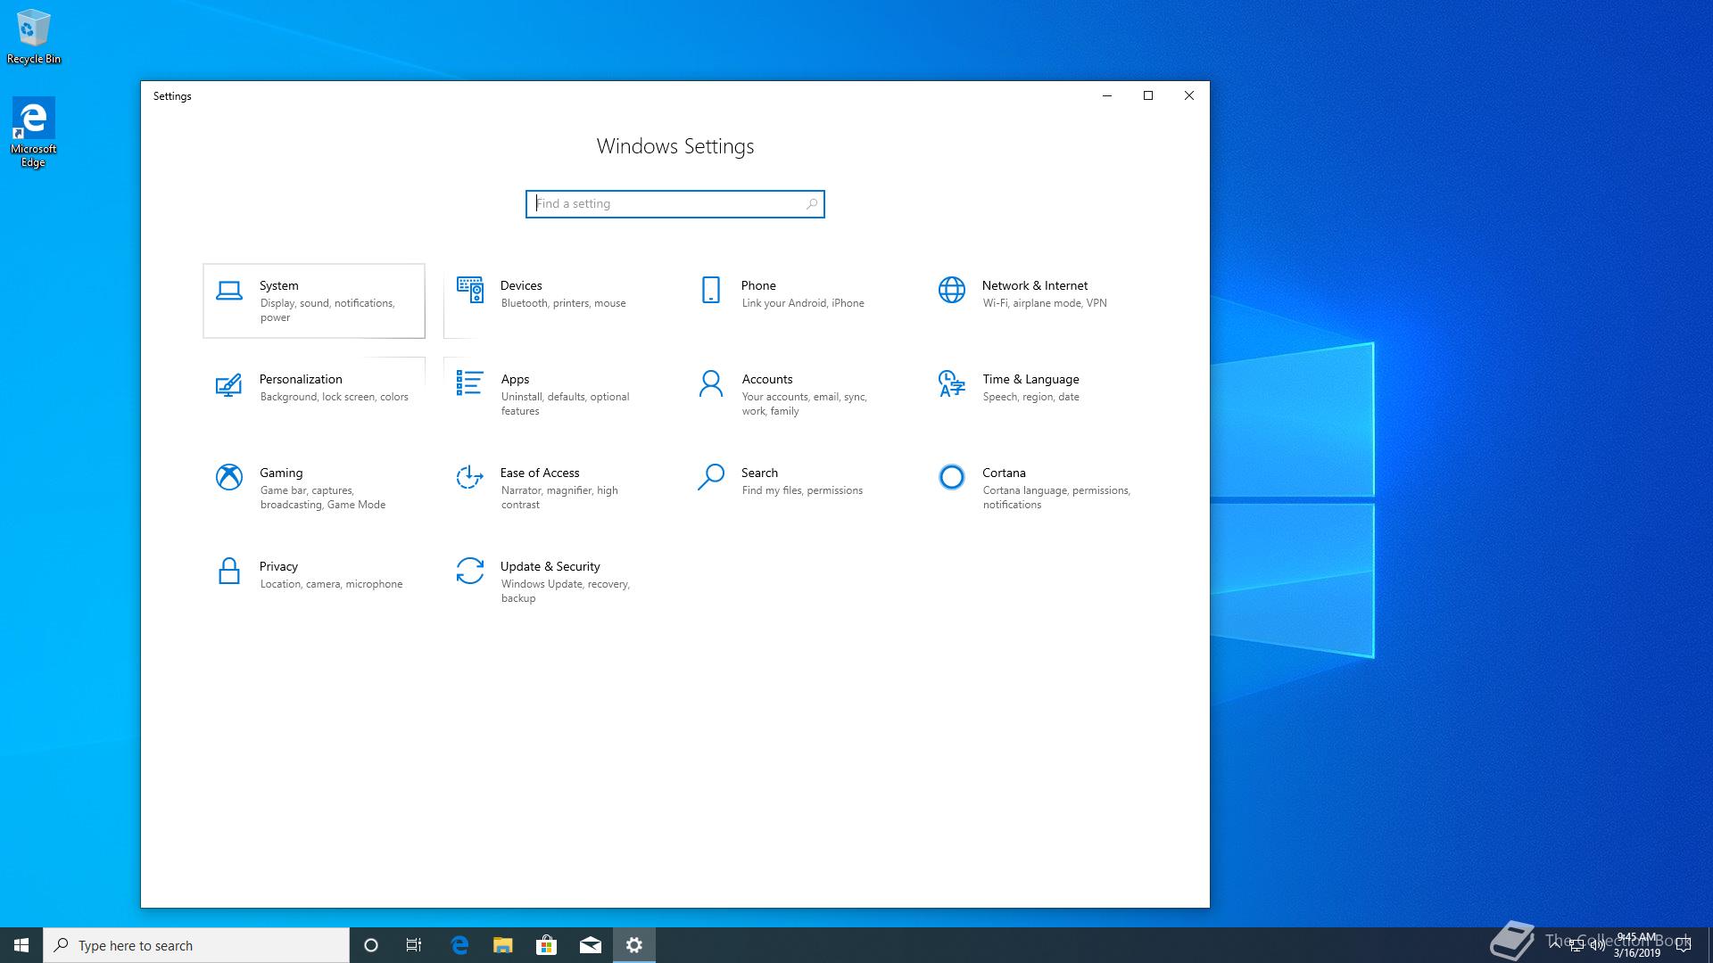
Task: Click the Type here to search box
Action: pos(196,945)
